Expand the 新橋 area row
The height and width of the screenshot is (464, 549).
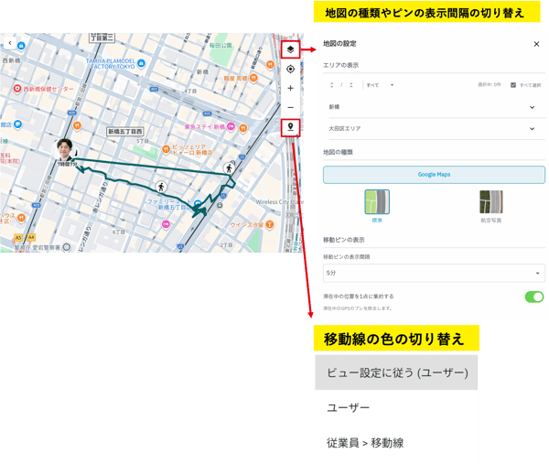pyautogui.click(x=433, y=107)
